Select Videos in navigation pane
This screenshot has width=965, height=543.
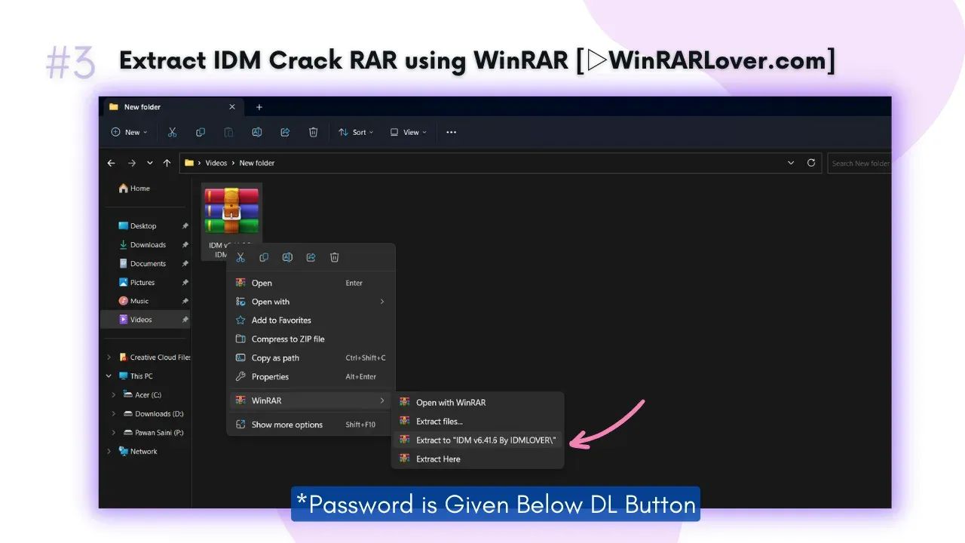(146, 320)
